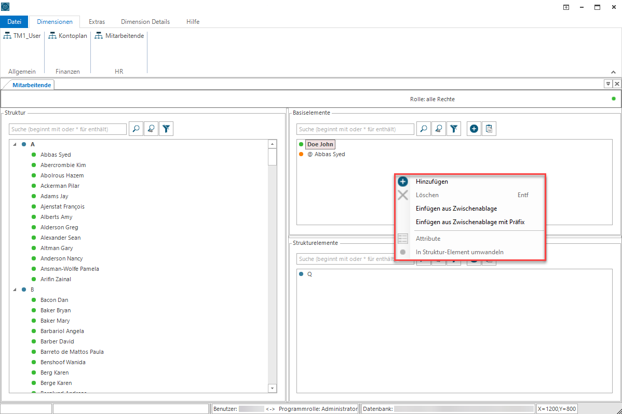Click the search icon in Basiselemente panel
Screen dimensions: 622x414
pyautogui.click(x=424, y=129)
